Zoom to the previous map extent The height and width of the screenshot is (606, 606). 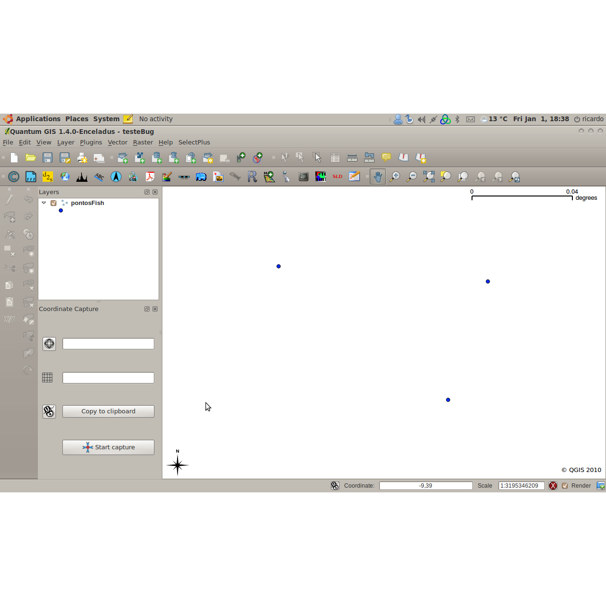[x=480, y=177]
